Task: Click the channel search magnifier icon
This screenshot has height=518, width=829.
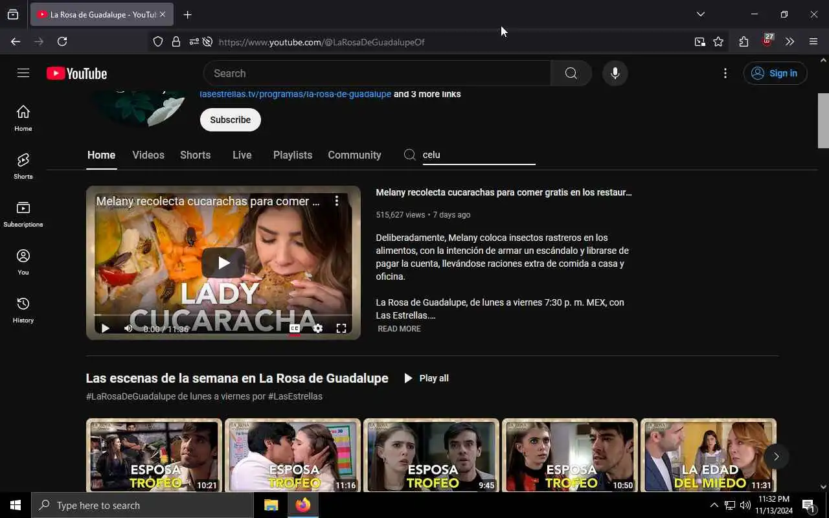Action: [409, 155]
